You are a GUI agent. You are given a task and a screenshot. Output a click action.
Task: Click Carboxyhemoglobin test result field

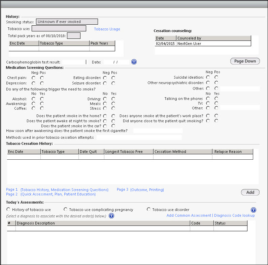point(74,62)
